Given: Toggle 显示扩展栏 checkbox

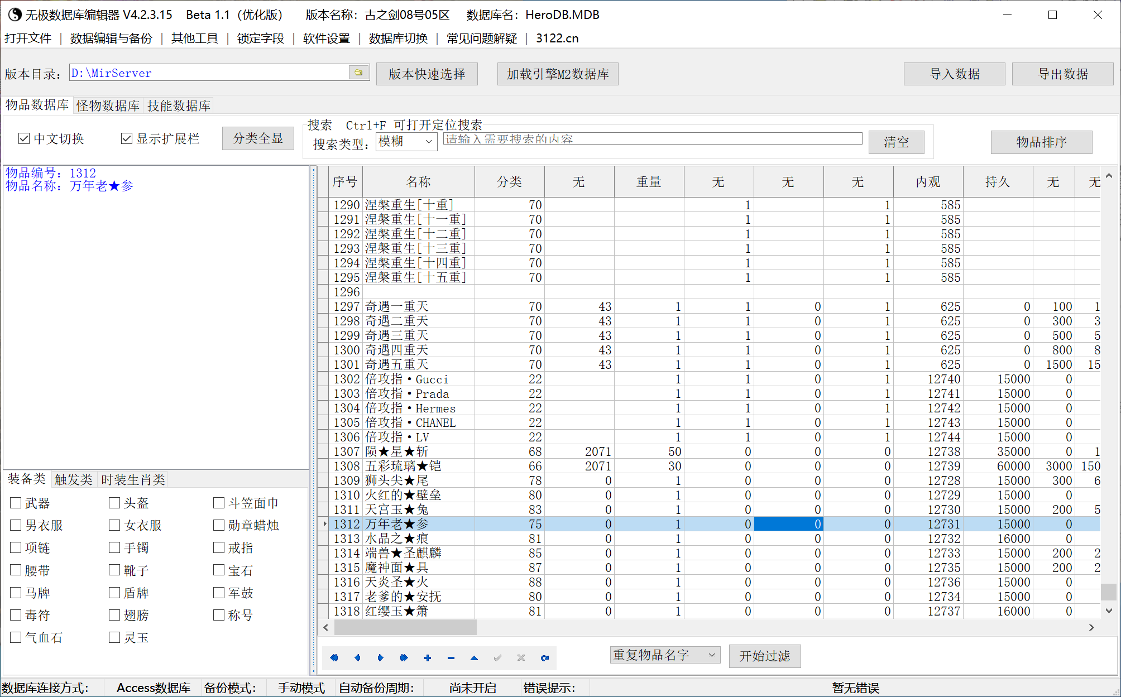Looking at the screenshot, I should (127, 138).
